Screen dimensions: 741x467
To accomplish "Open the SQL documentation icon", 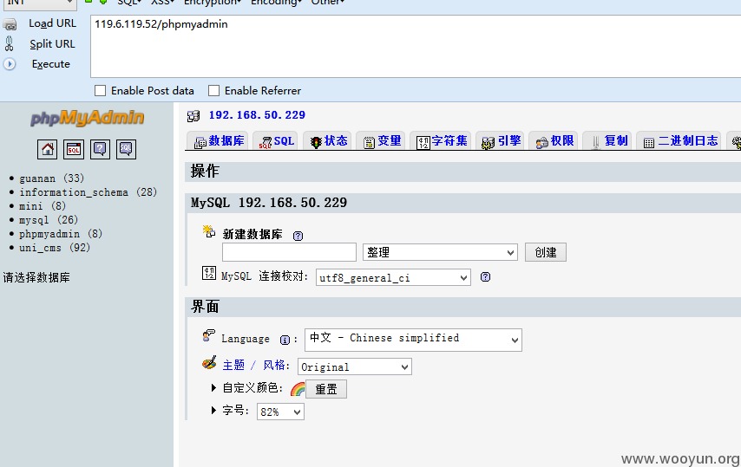I will 126,150.
